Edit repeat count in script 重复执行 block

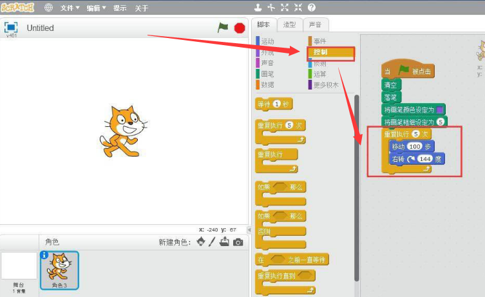tap(416, 134)
